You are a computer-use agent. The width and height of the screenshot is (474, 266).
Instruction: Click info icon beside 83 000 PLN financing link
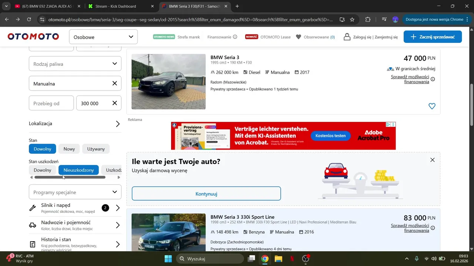click(433, 228)
